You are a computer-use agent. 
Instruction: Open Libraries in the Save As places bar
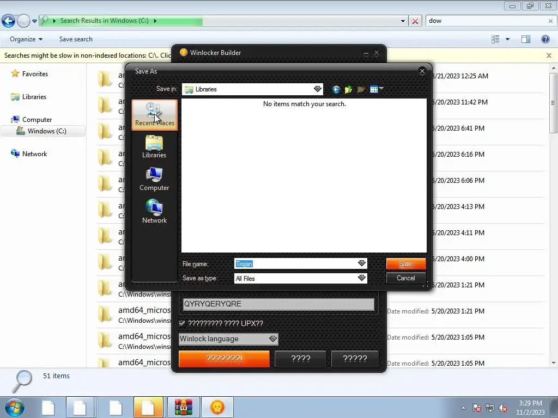pos(154,147)
